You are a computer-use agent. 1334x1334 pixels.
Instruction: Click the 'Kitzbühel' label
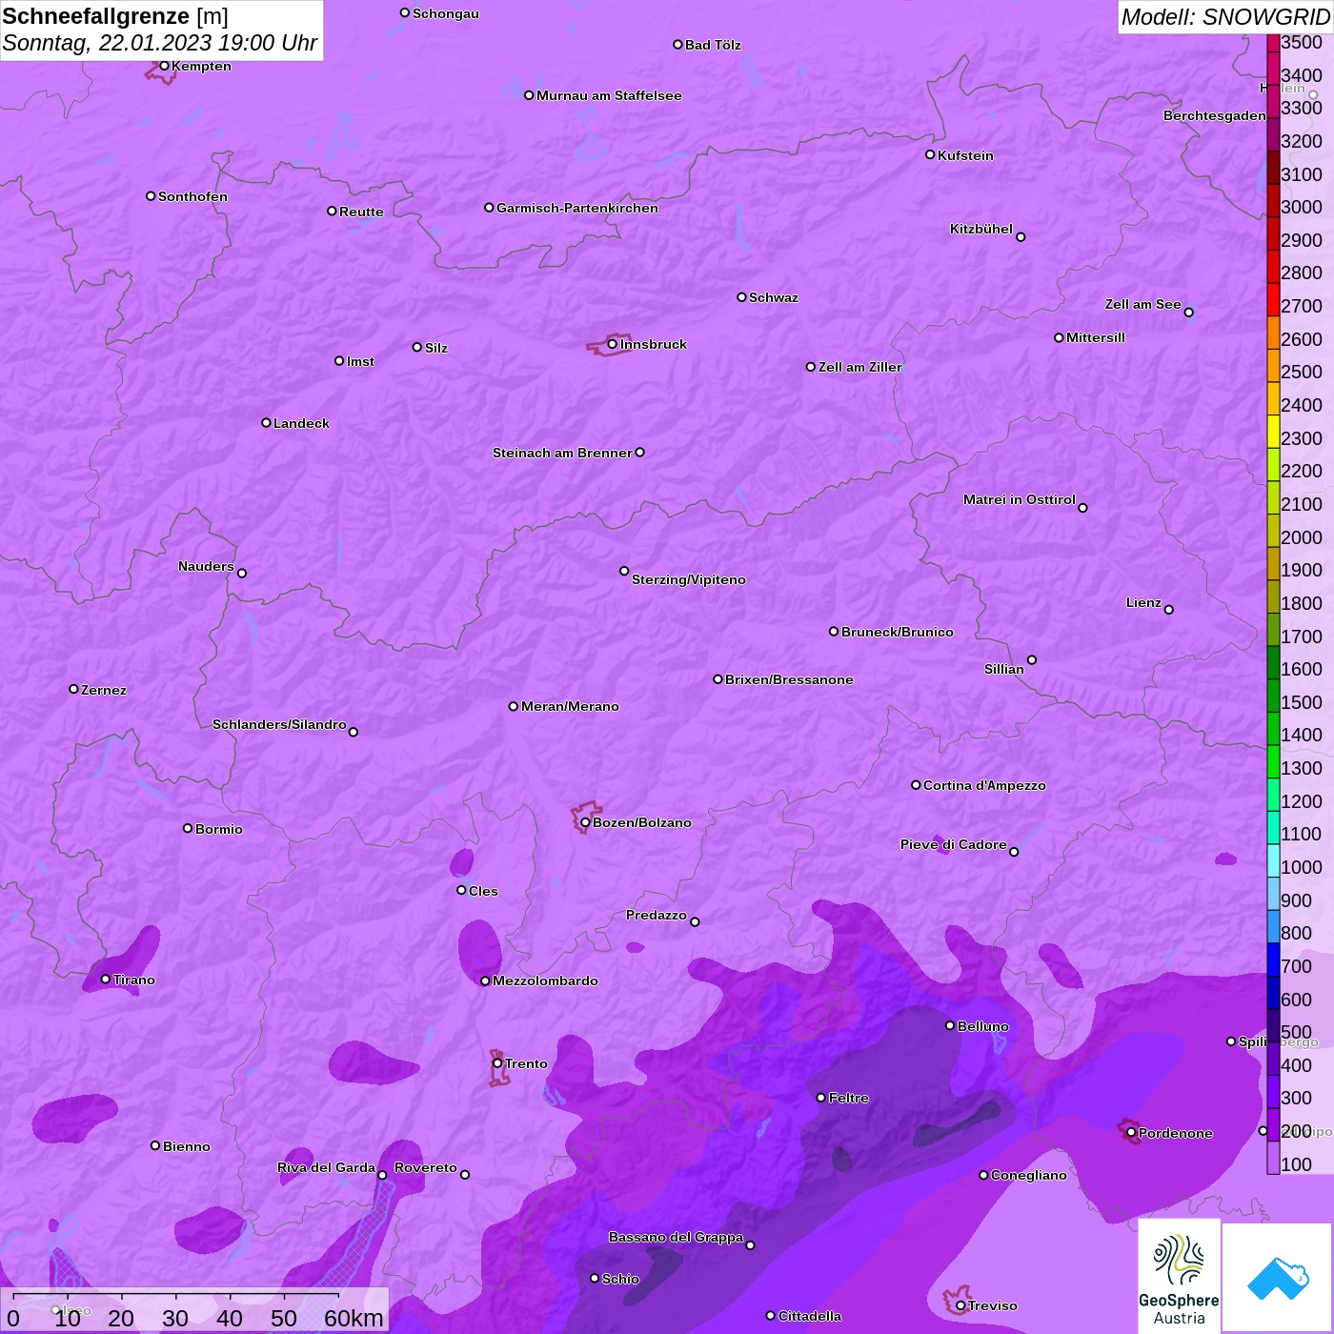coord(981,229)
